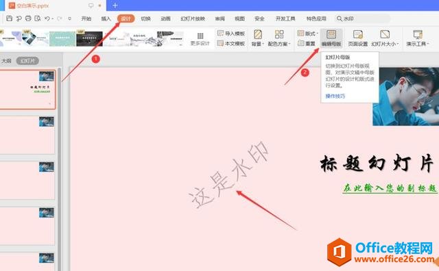
Task: Select the first slide thumbnail with title
Action: [x=27, y=90]
